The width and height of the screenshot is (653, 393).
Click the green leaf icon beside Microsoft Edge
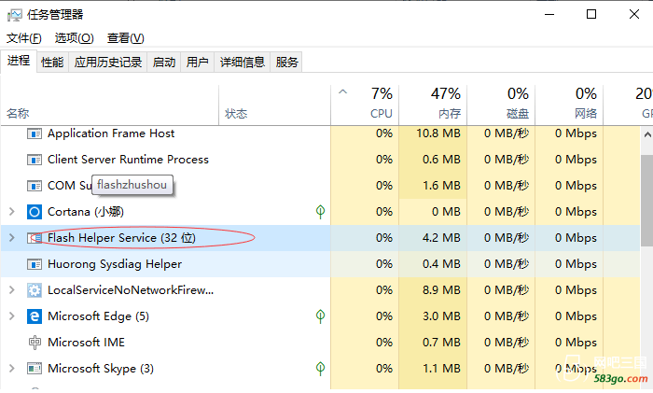320,316
